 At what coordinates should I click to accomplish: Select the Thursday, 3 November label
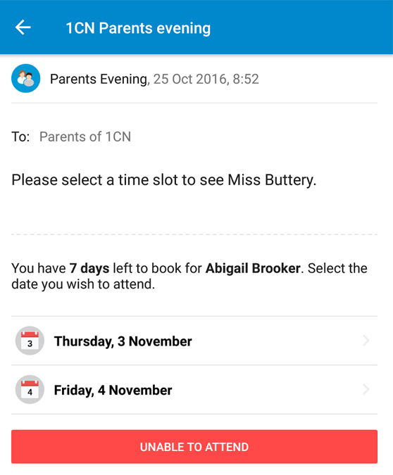point(123,341)
